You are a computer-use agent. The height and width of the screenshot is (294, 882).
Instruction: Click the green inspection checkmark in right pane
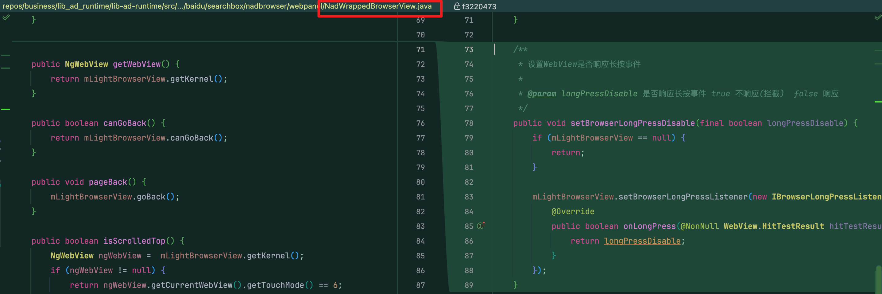(878, 17)
